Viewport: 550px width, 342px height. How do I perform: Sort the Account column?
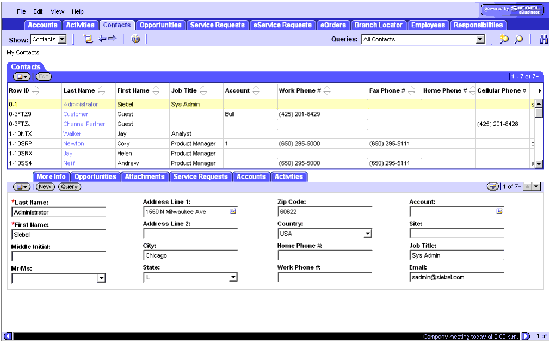coord(256,90)
